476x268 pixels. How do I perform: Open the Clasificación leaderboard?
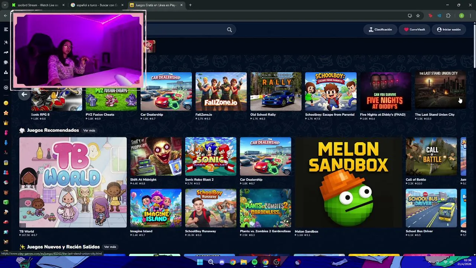point(380,29)
